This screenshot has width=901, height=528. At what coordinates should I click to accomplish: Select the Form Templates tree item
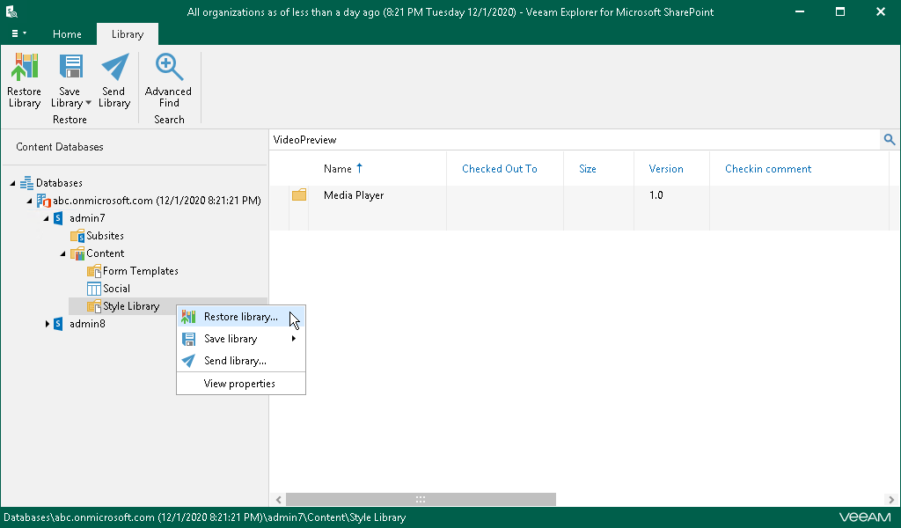(x=140, y=271)
